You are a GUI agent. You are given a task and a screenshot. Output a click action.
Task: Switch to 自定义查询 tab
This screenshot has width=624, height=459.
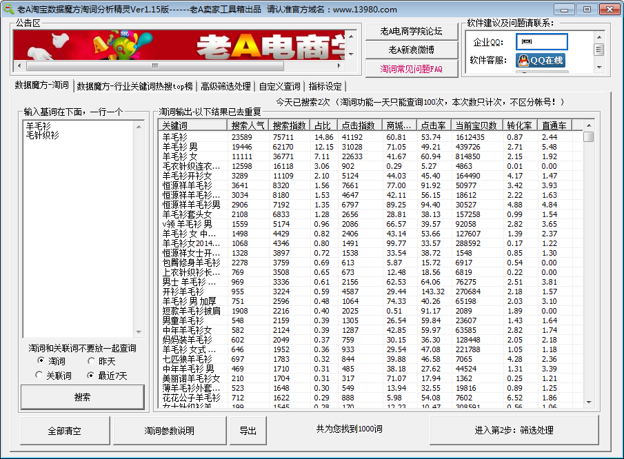coord(280,86)
